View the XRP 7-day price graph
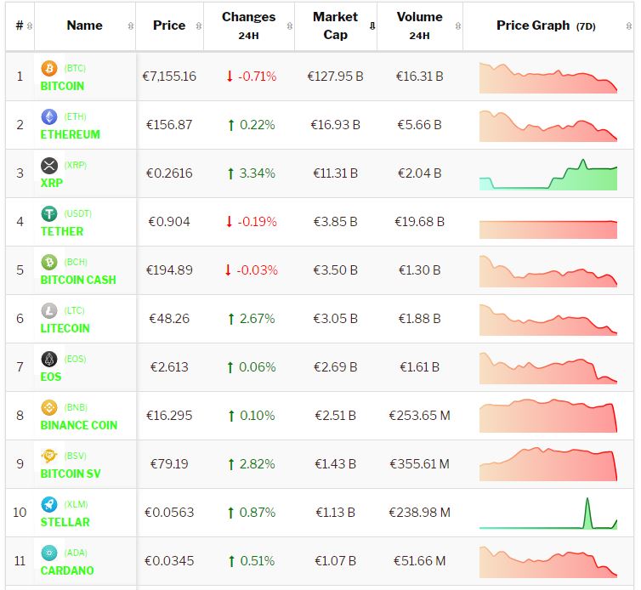Screen dimensions: 641x590 click(548, 174)
